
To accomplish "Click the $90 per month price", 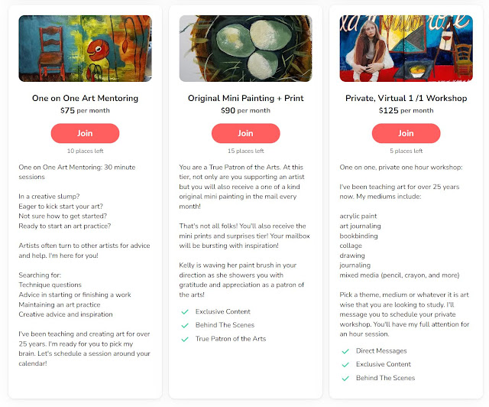I will (x=245, y=110).
